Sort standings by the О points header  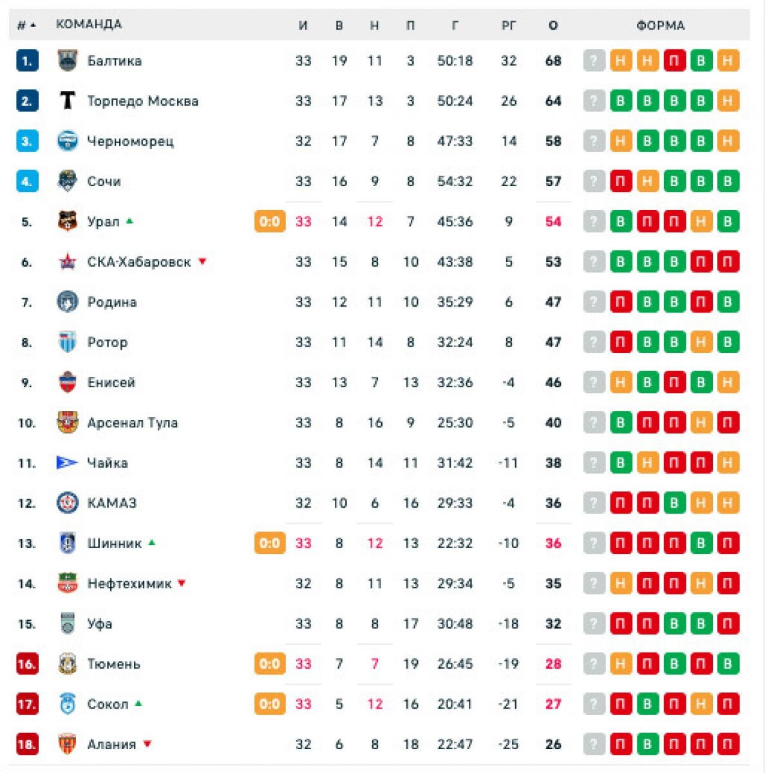553,26
